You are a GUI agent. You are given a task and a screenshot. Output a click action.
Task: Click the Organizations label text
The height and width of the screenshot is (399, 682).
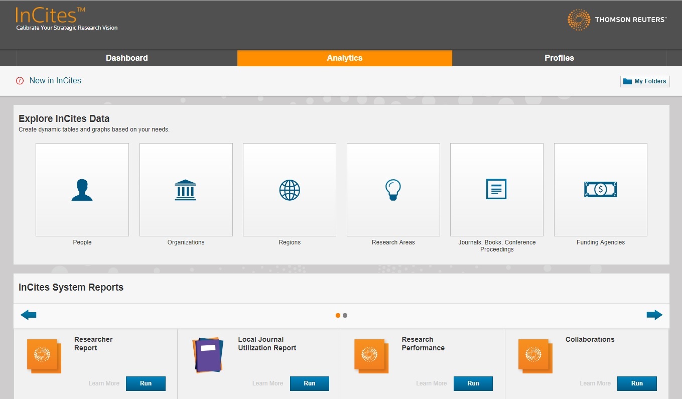[186, 242]
